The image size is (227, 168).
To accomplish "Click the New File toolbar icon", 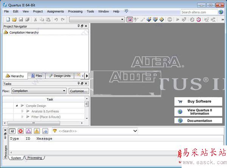I will (8, 19).
